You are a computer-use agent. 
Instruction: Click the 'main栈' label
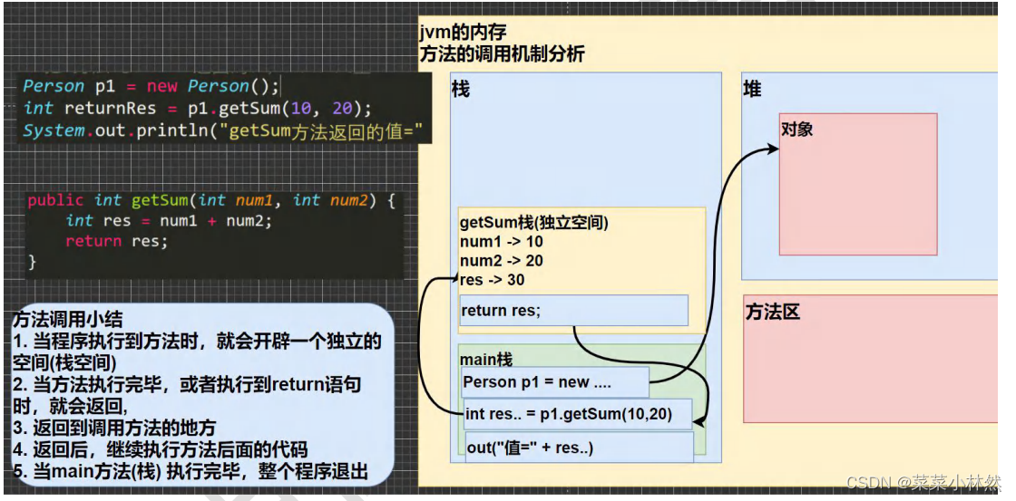(x=486, y=359)
